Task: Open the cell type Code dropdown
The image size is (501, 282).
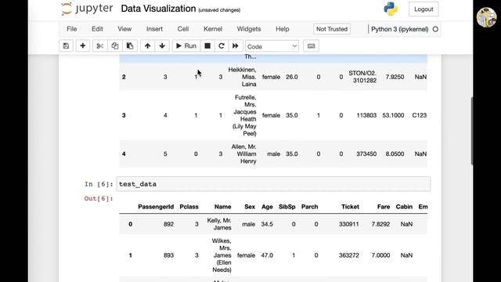Action: [x=272, y=46]
